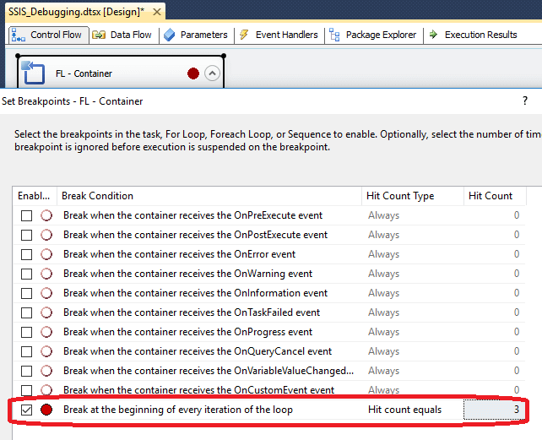The image size is (542, 440).
Task: Click the breakpoint circle icon for OnWarning row
Action: 46,274
